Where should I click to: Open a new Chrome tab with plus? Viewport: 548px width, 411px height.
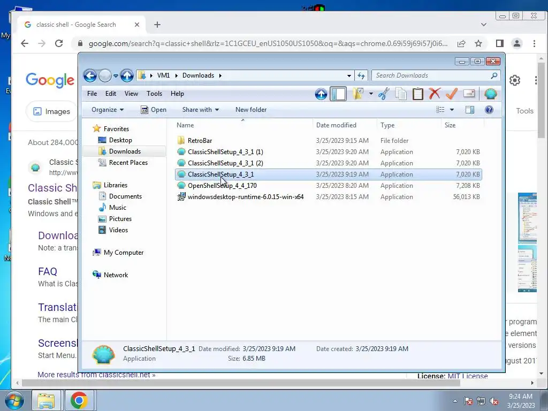pos(157,25)
